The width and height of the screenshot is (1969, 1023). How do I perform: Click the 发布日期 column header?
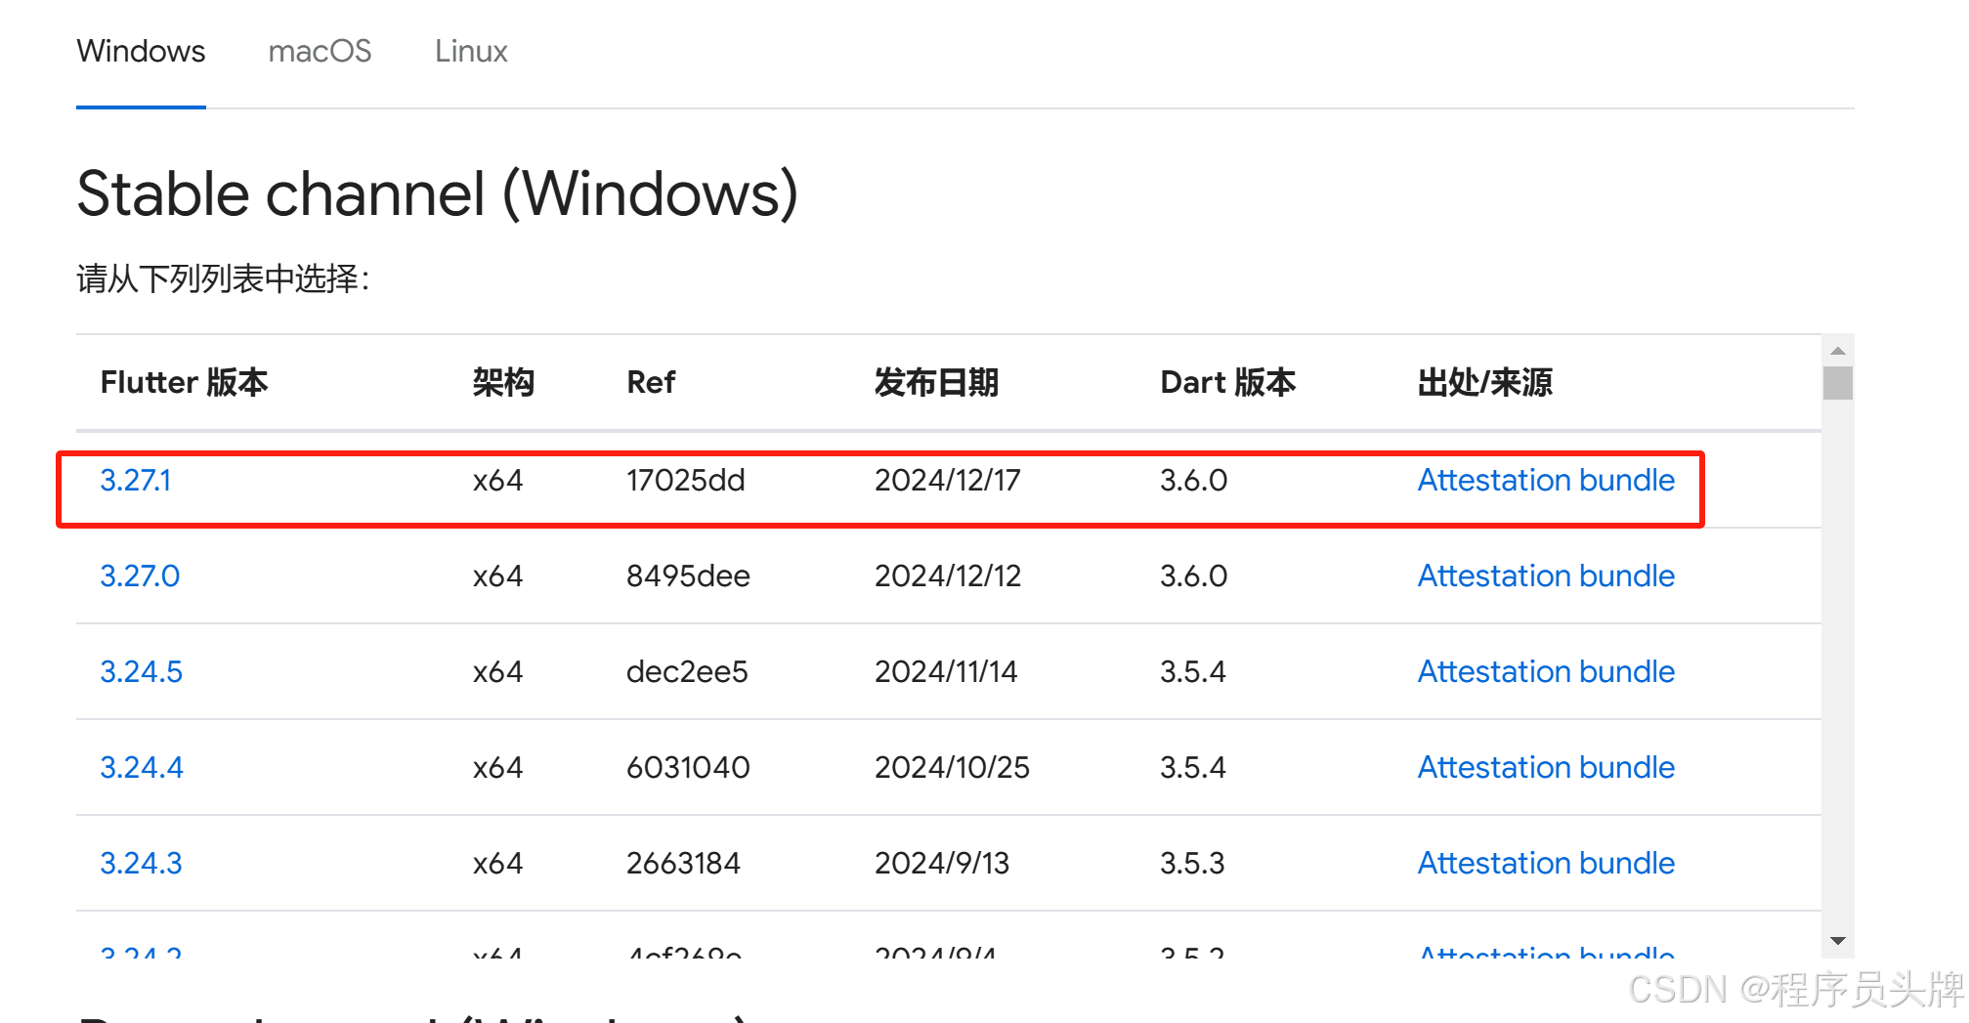click(x=936, y=382)
